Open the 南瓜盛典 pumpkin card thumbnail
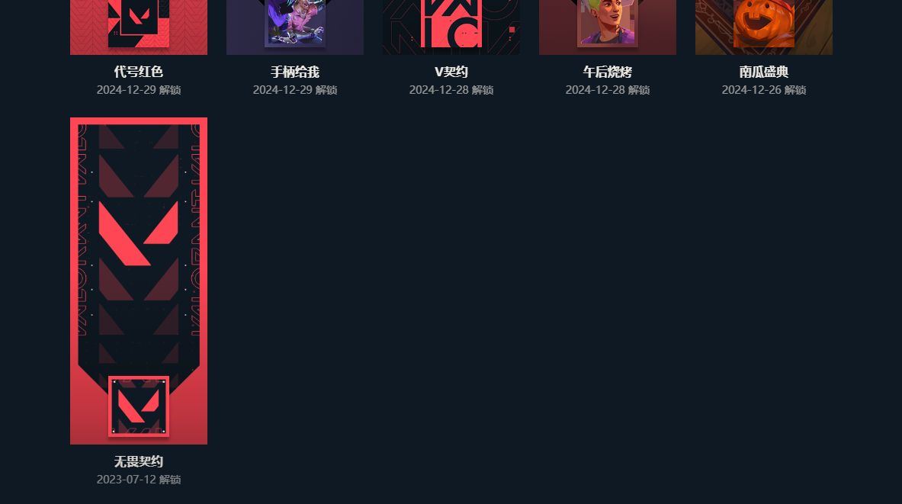Viewport: 902px width, 504px height. coord(764,27)
